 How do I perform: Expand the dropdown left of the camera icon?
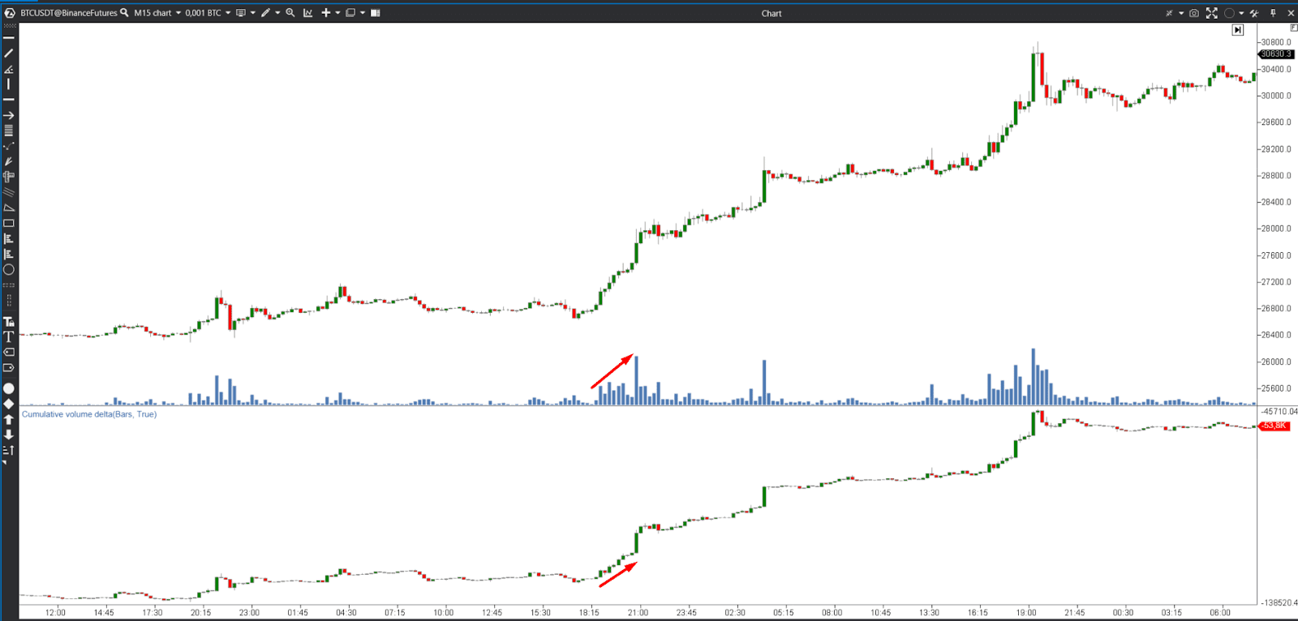(x=1181, y=13)
